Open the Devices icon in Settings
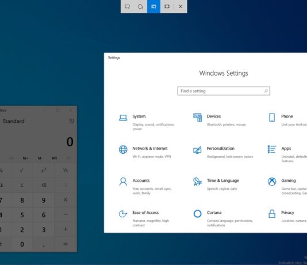 click(197, 118)
